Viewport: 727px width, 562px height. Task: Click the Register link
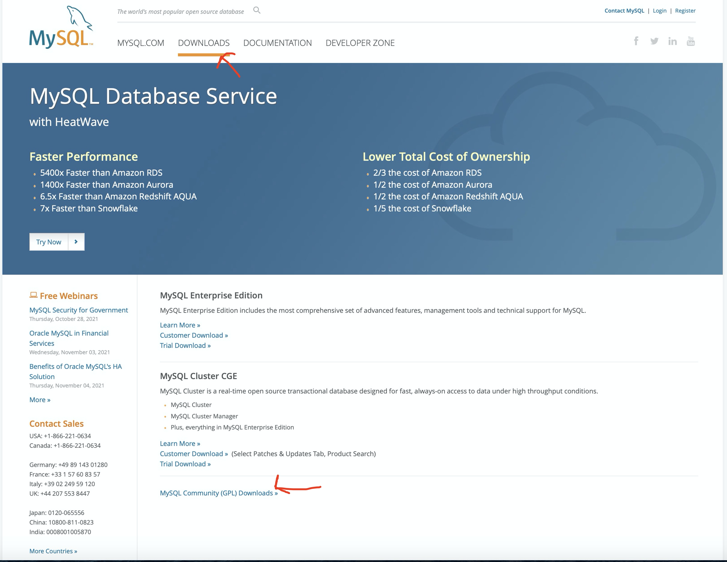click(685, 10)
